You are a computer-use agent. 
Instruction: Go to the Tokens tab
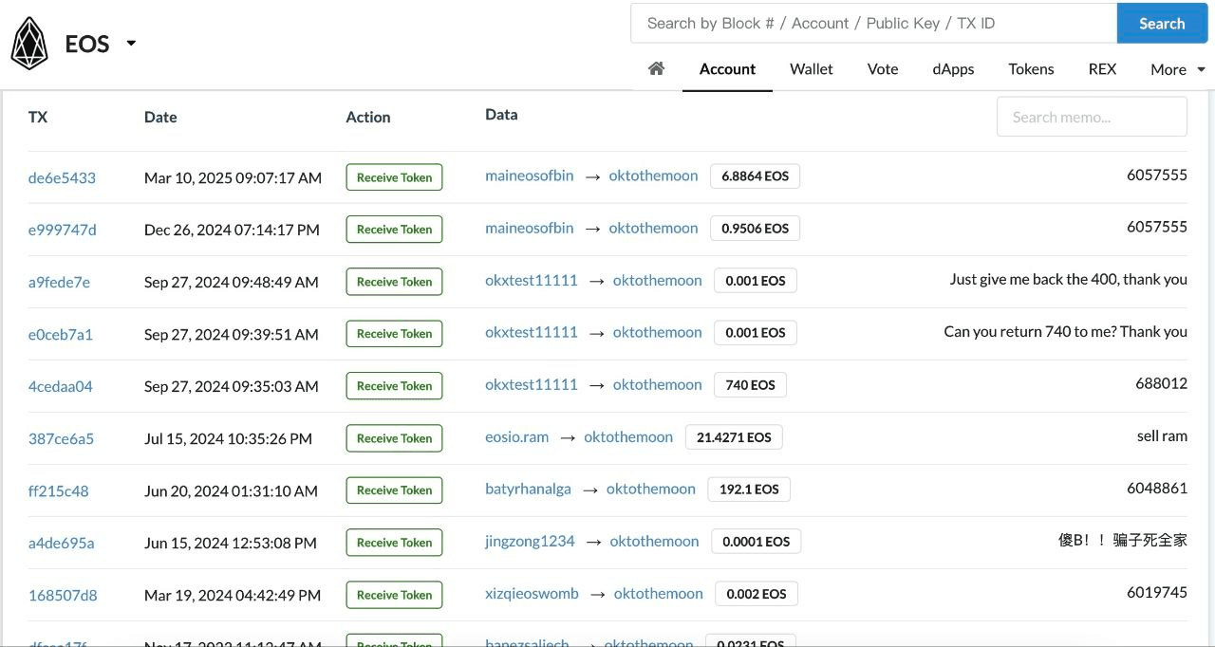point(1031,69)
